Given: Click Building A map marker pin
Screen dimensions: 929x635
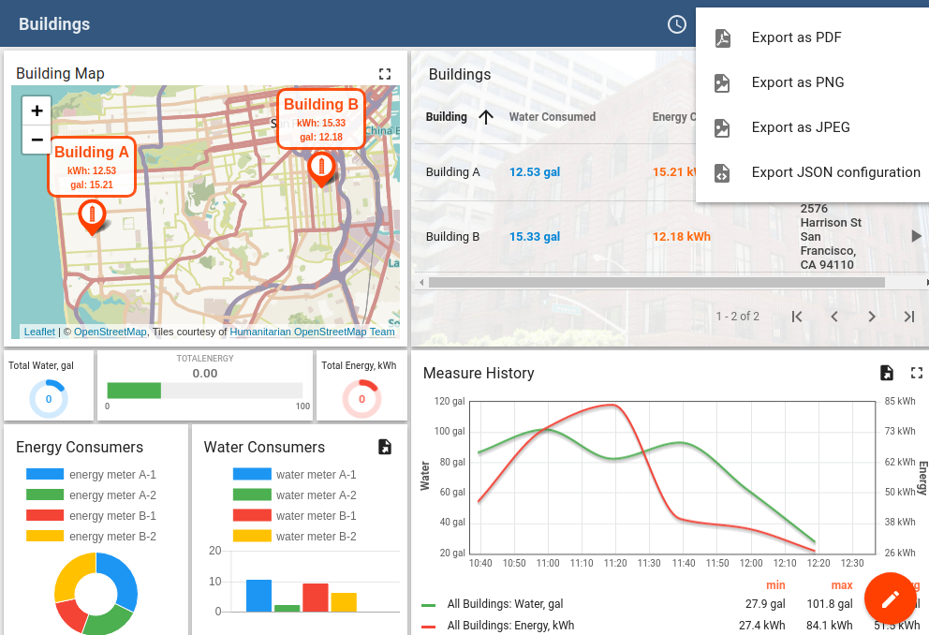Looking at the screenshot, I should click(x=91, y=216).
